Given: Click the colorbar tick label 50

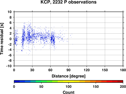Looking at the screenshot, I should click(x=41, y=86).
